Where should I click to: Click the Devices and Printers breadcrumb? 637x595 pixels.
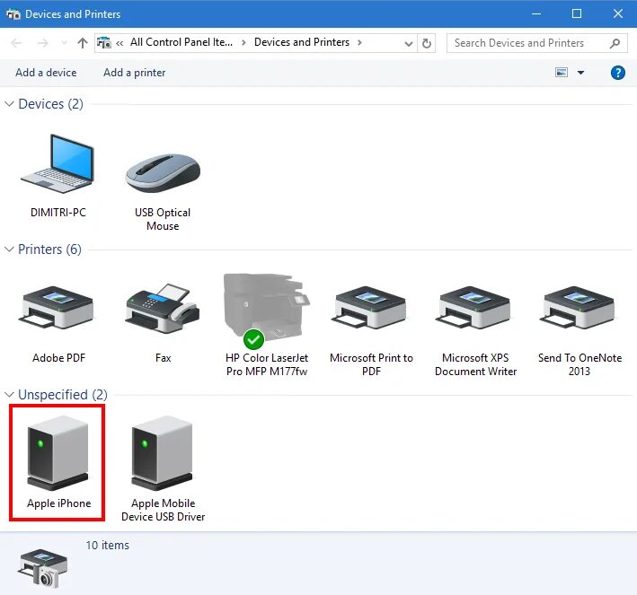[302, 42]
